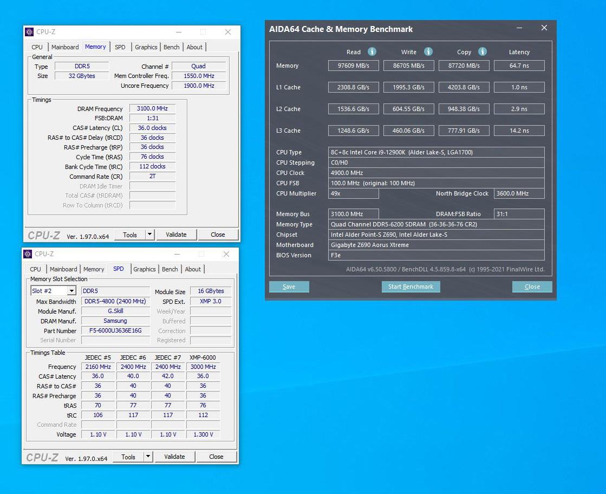Screen dimensions: 606x494
Task: Close the AIDA64 window with the X
Action: (544, 28)
